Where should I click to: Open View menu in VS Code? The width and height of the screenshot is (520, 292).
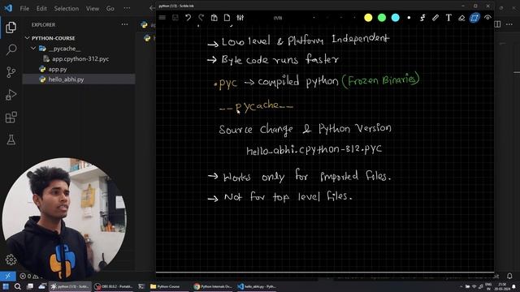93,9
